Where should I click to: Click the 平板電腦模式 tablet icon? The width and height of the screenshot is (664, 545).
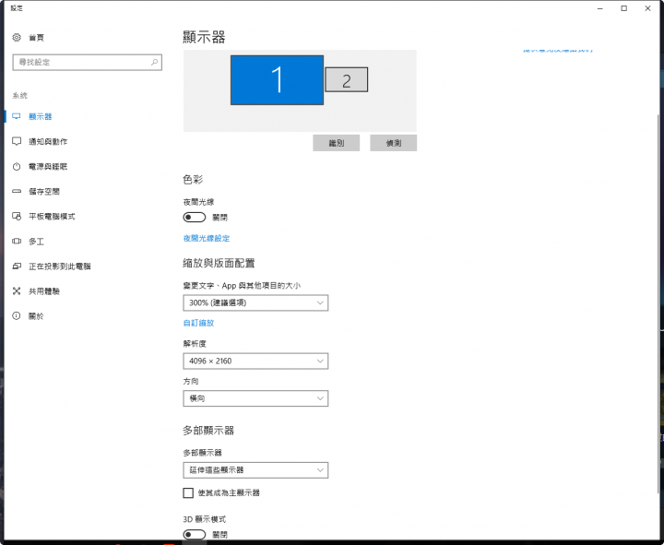pyautogui.click(x=17, y=217)
